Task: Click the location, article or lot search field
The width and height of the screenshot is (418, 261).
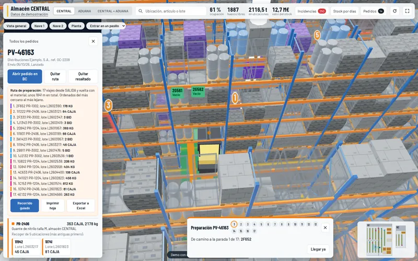Action: [x=171, y=11]
